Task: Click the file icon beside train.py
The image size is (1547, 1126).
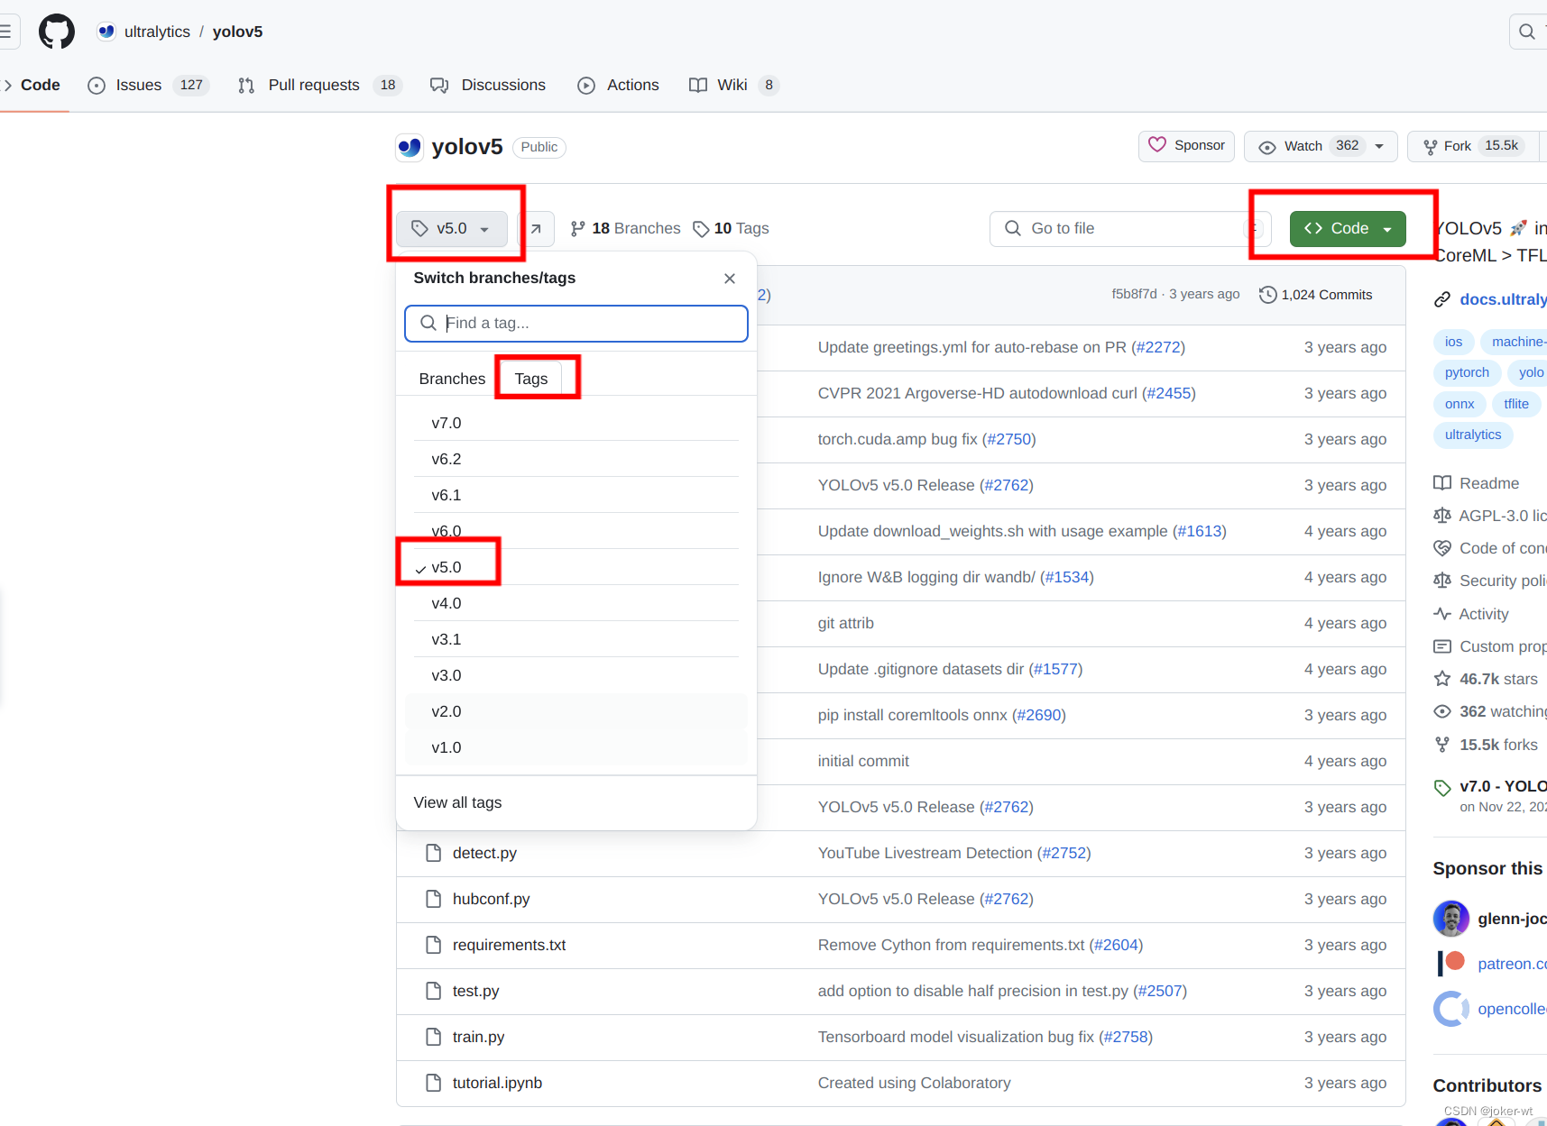Action: click(433, 1037)
